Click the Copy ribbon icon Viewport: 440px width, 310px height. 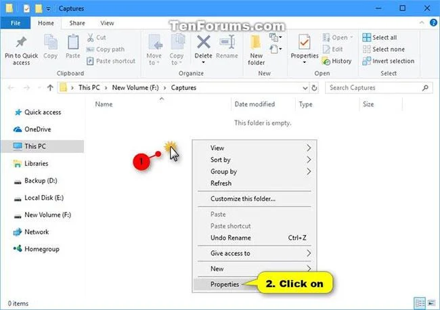tap(51, 43)
